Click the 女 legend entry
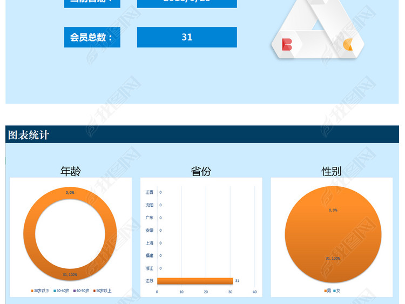 click(337, 291)
